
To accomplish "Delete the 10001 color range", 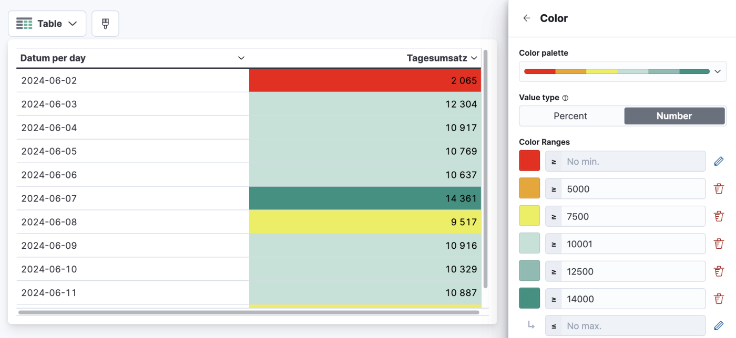I will (719, 244).
